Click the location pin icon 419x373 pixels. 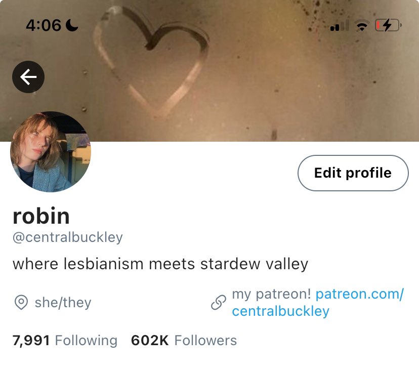click(21, 303)
